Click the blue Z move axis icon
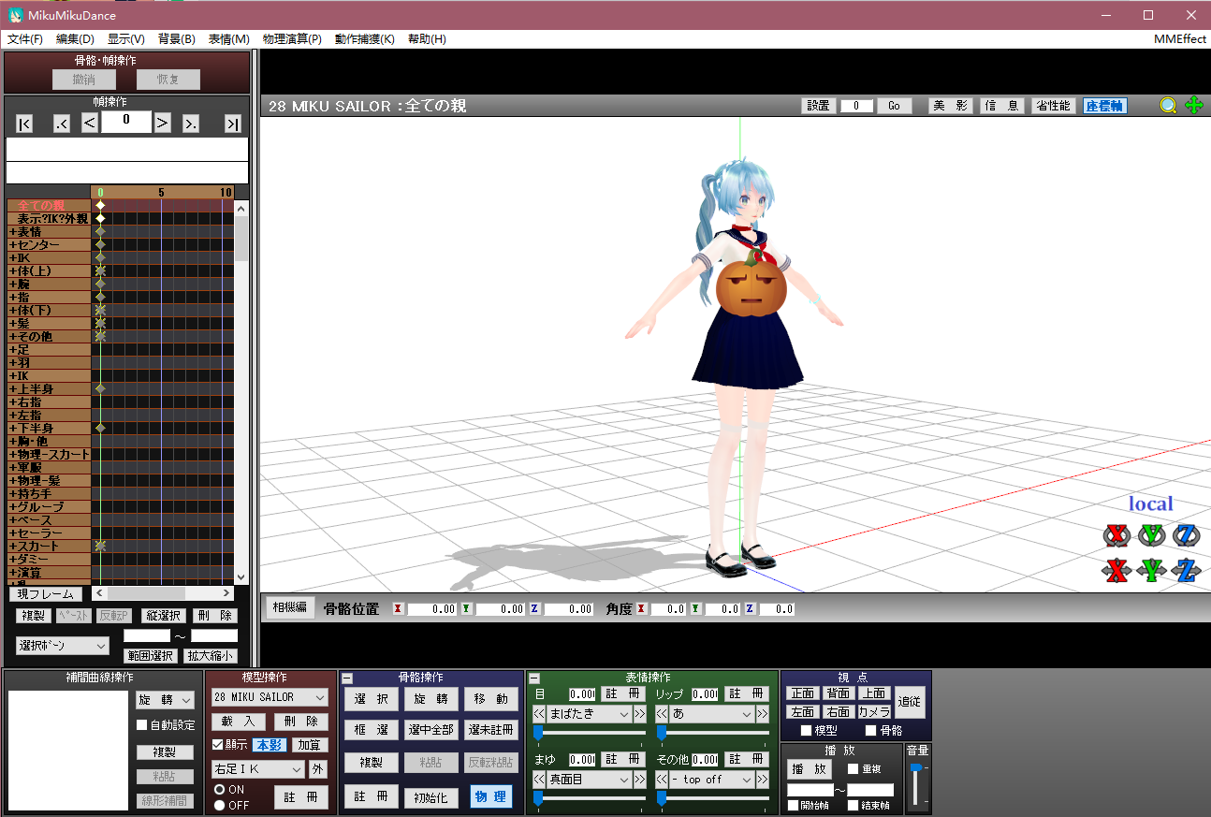The image size is (1211, 817). tap(1186, 569)
